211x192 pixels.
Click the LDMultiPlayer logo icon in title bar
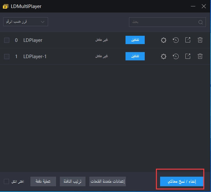[5, 6]
